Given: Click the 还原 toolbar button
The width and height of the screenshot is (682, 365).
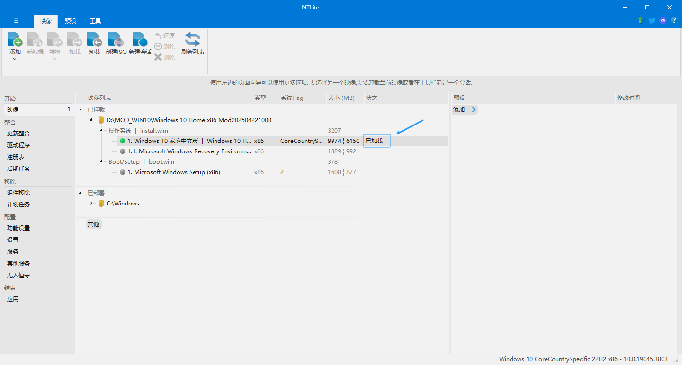Looking at the screenshot, I should [164, 36].
